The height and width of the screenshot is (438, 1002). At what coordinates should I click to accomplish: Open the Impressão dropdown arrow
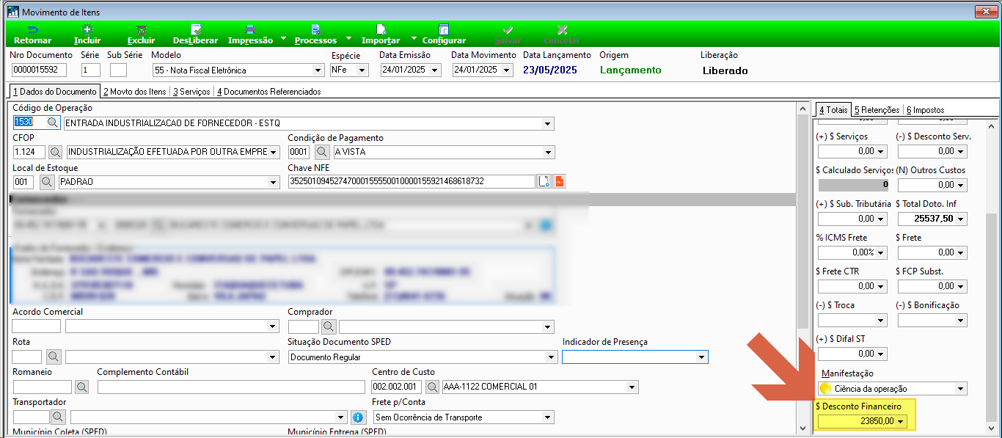pos(283,38)
